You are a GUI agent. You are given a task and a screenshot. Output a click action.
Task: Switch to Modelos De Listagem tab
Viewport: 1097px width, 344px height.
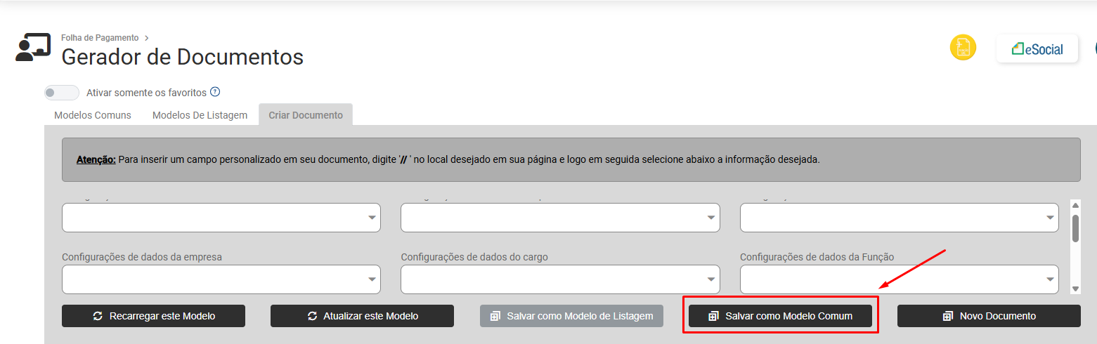click(200, 115)
